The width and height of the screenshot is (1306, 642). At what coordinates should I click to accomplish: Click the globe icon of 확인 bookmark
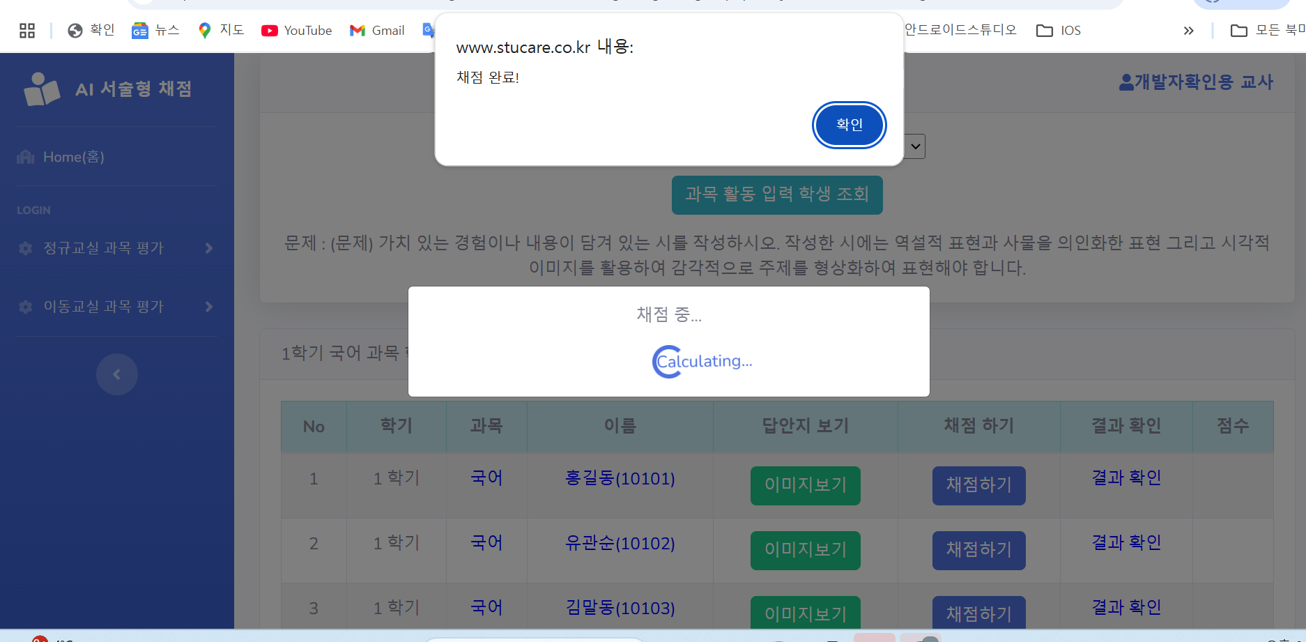coord(75,31)
